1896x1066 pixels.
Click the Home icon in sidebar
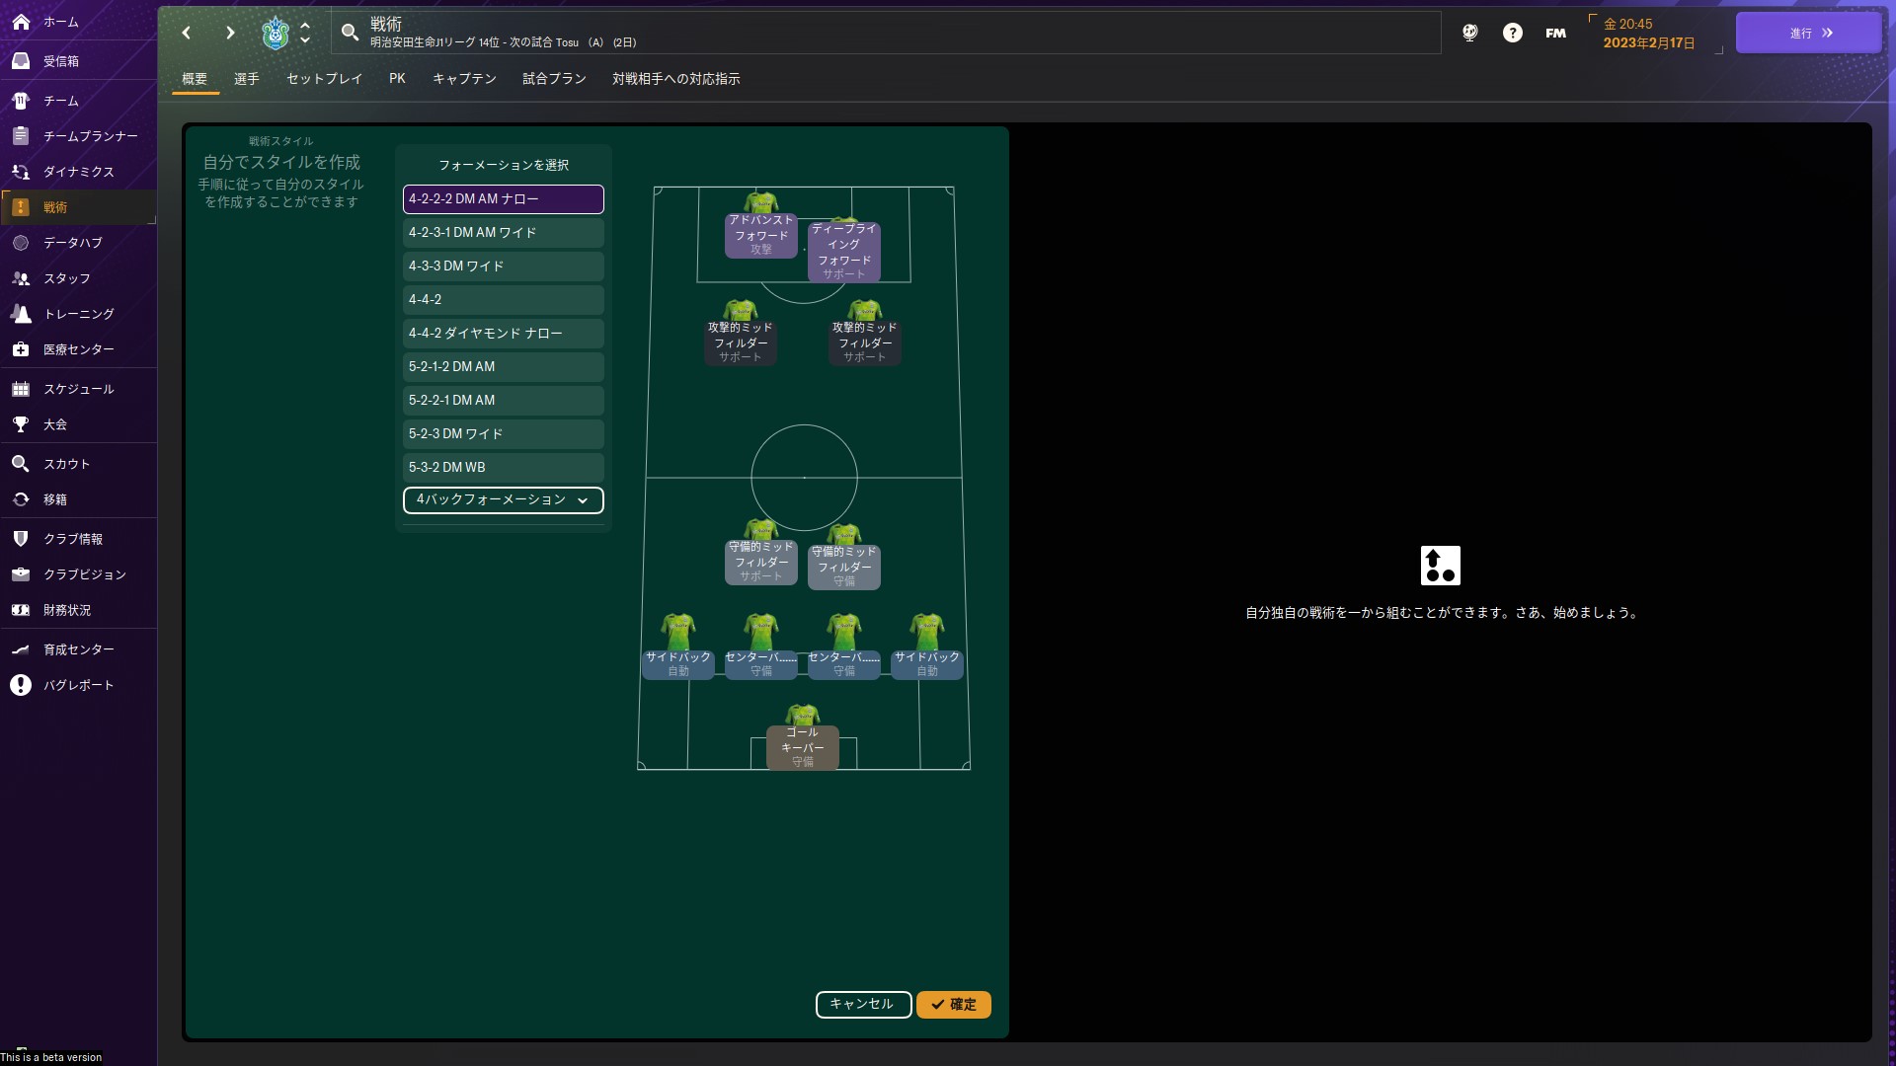click(x=21, y=21)
